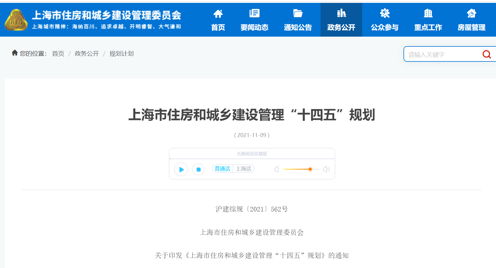This screenshot has width=496, height=268.
Task: Navigate to 重点工作 section
Action: (x=428, y=20)
